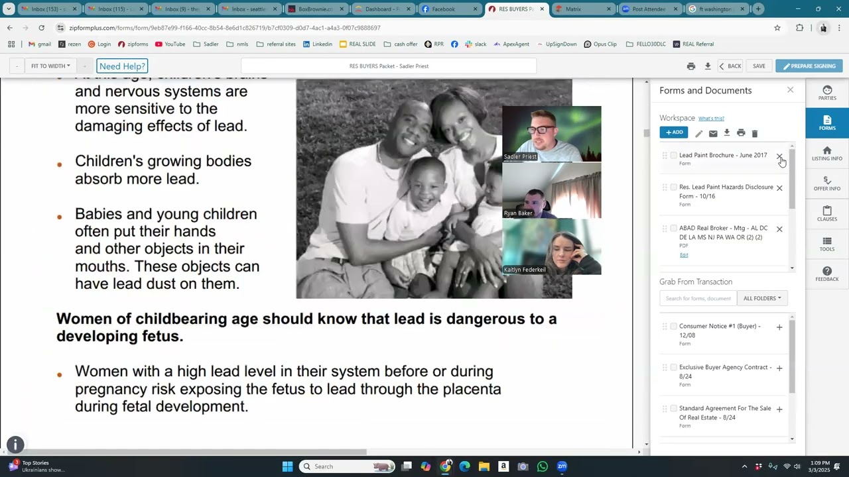The width and height of the screenshot is (849, 477).
Task: Add Standard Agreement For The Sale form
Action: point(779,409)
